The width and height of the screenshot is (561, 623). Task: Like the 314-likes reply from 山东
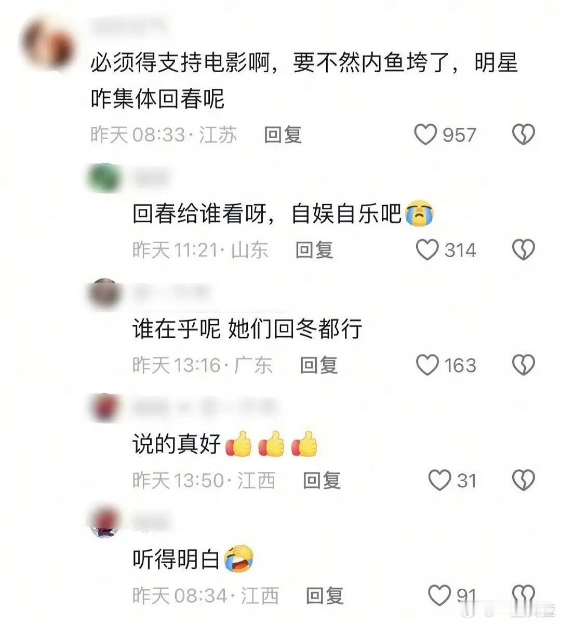(427, 249)
